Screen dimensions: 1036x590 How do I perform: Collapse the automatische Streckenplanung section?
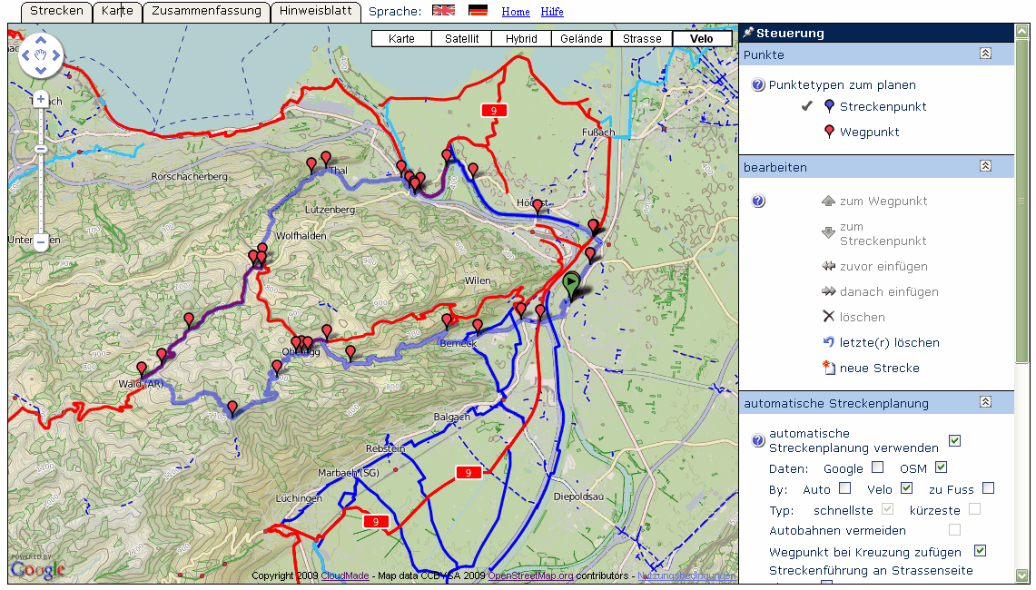(x=985, y=402)
